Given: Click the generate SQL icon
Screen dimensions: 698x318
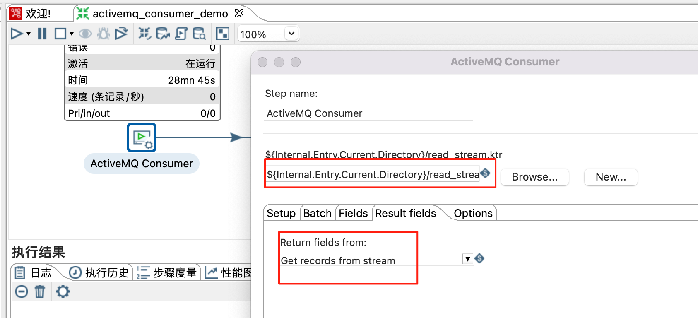Looking at the screenshot, I should [181, 34].
